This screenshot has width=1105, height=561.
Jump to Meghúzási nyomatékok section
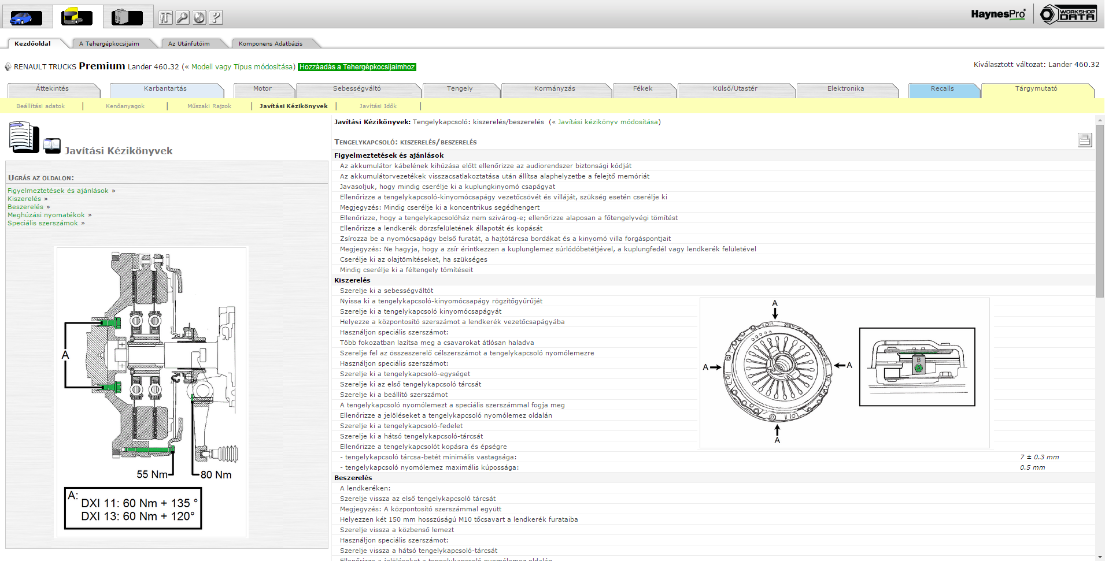click(x=46, y=215)
